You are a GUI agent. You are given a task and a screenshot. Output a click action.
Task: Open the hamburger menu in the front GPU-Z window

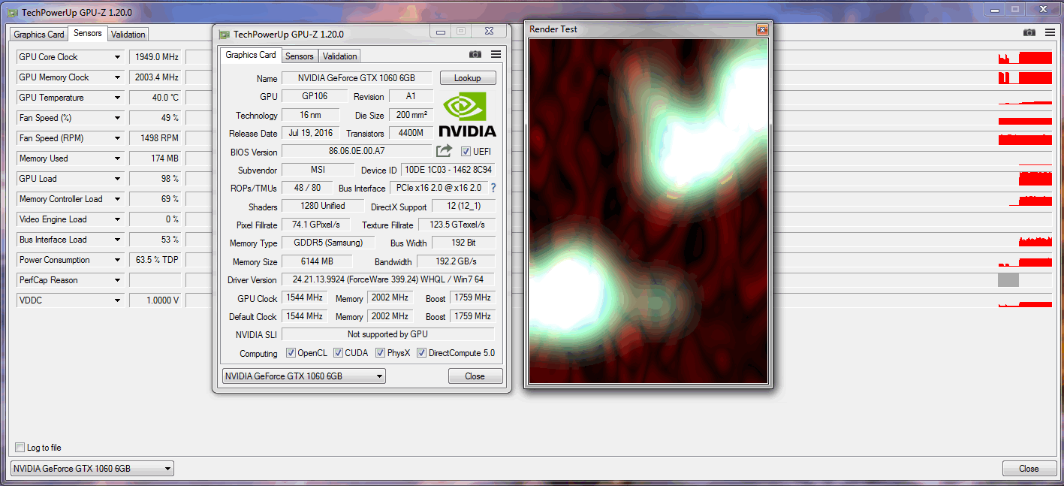[x=496, y=54]
